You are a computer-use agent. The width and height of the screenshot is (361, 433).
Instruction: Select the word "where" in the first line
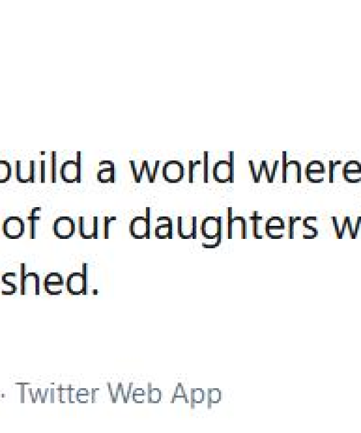click(305, 167)
